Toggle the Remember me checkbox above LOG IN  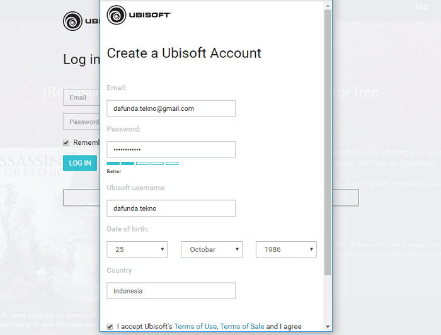click(66, 142)
